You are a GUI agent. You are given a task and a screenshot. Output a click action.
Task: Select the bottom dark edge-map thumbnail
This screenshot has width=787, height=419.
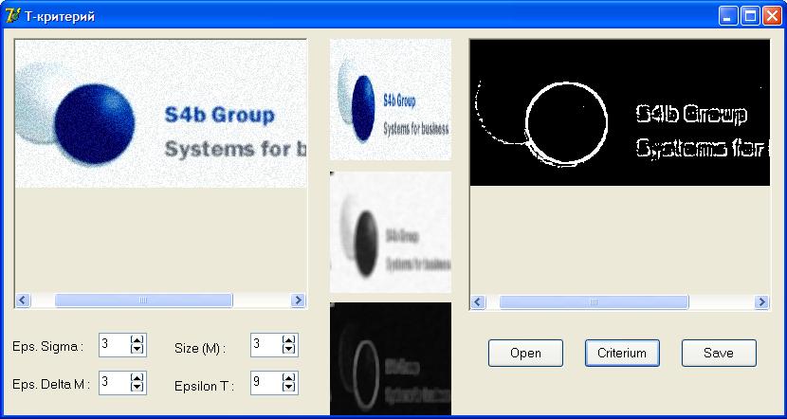[x=391, y=358]
